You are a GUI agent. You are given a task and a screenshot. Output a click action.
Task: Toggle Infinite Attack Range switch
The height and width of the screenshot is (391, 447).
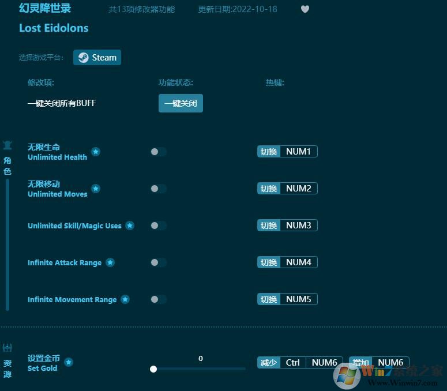tap(159, 262)
